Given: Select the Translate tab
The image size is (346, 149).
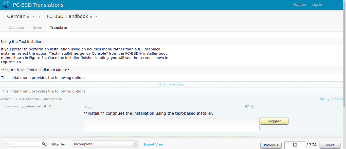Looking at the screenshot, I should pos(59,28).
